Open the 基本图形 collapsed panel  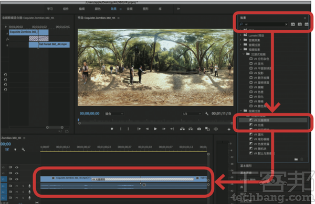[246, 166]
